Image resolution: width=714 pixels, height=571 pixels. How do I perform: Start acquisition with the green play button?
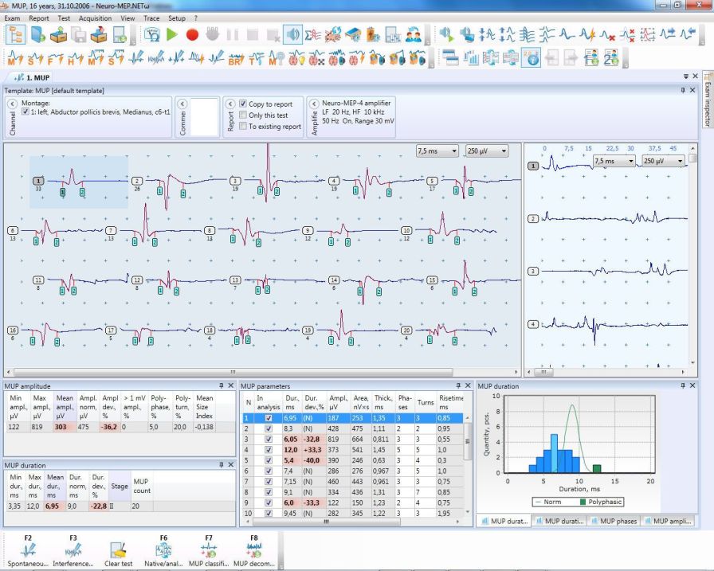[x=172, y=34]
